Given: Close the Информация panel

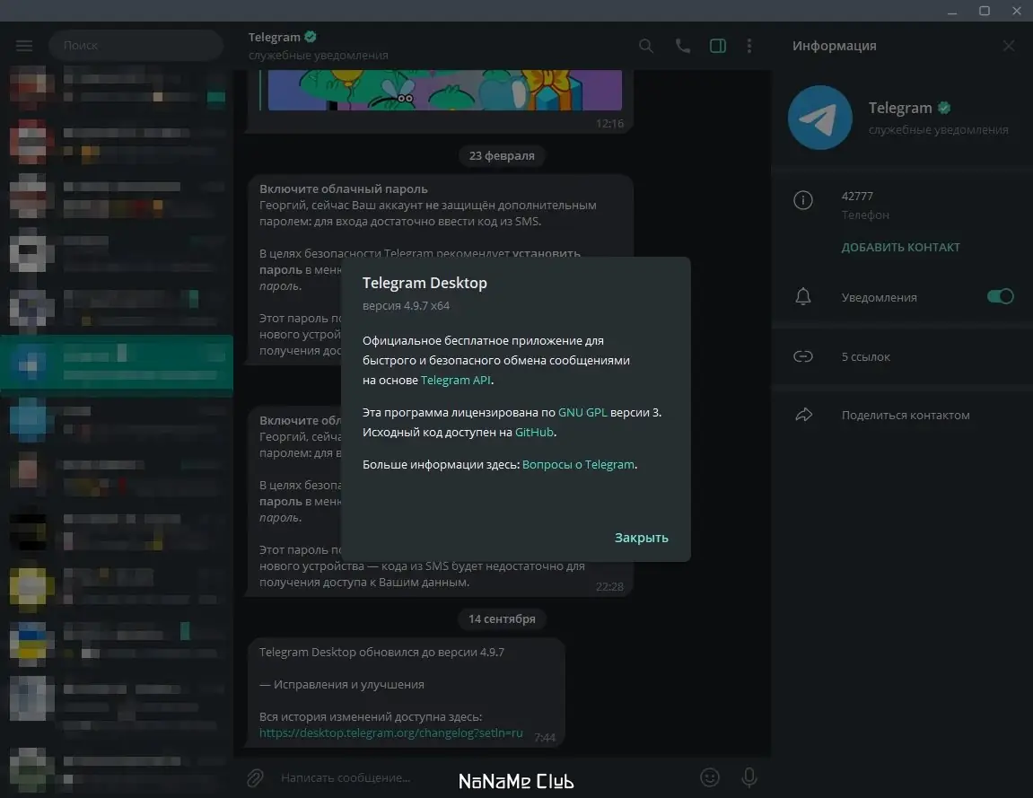Looking at the screenshot, I should click(x=1009, y=46).
